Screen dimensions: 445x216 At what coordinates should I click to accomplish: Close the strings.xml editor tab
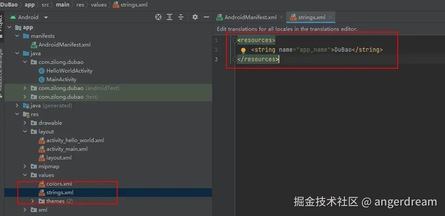[x=330, y=17]
